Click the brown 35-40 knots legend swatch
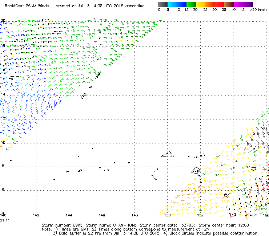 tap(229, 4)
